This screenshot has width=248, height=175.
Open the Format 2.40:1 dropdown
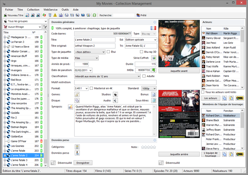point(81,88)
